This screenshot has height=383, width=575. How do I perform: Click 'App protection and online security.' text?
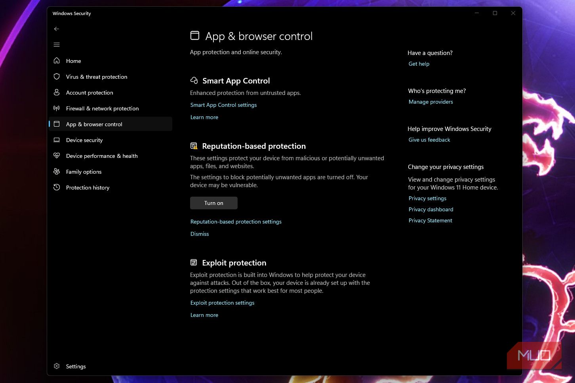236,52
